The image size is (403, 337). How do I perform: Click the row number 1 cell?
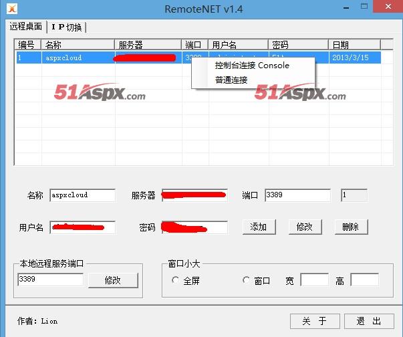click(29, 58)
